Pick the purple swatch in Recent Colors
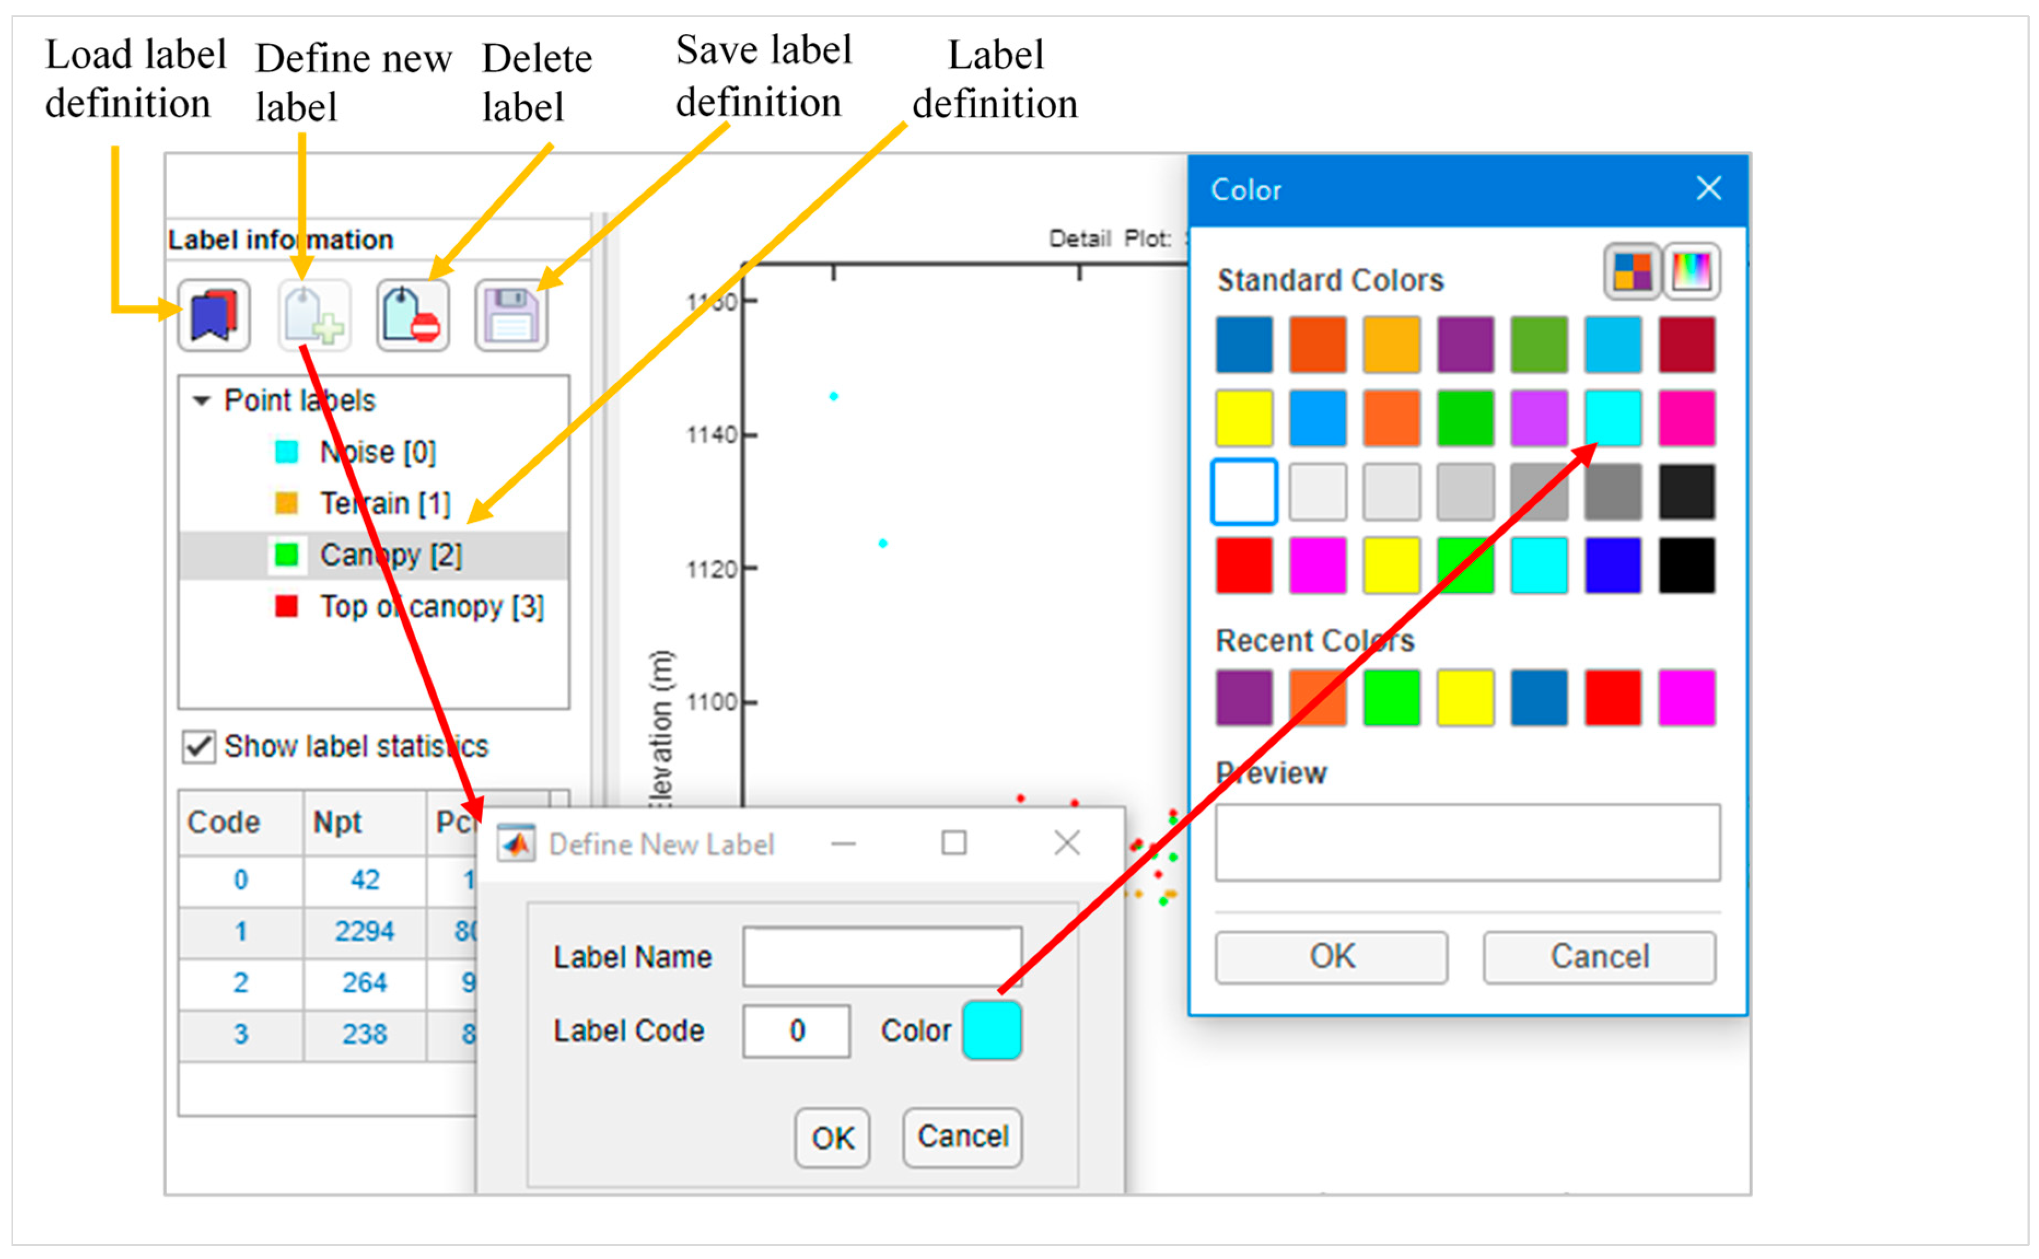 coord(1244,698)
